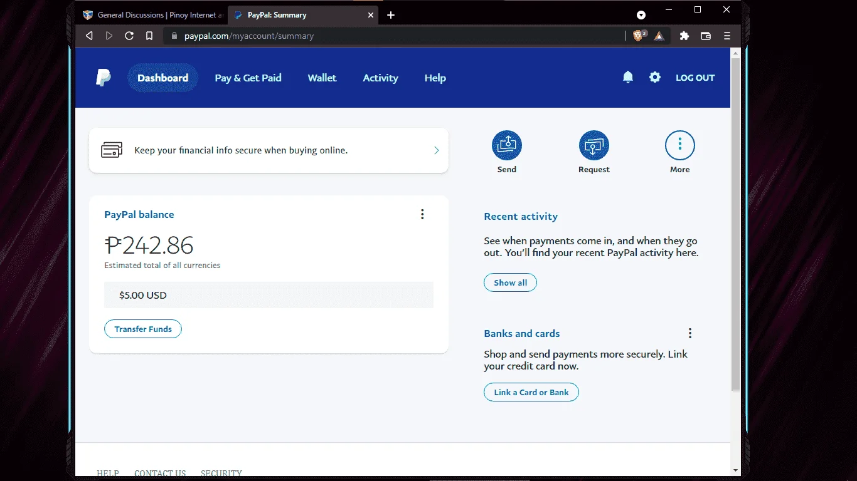The width and height of the screenshot is (857, 481).
Task: Expand the financial info secure banner arrow
Action: click(437, 150)
